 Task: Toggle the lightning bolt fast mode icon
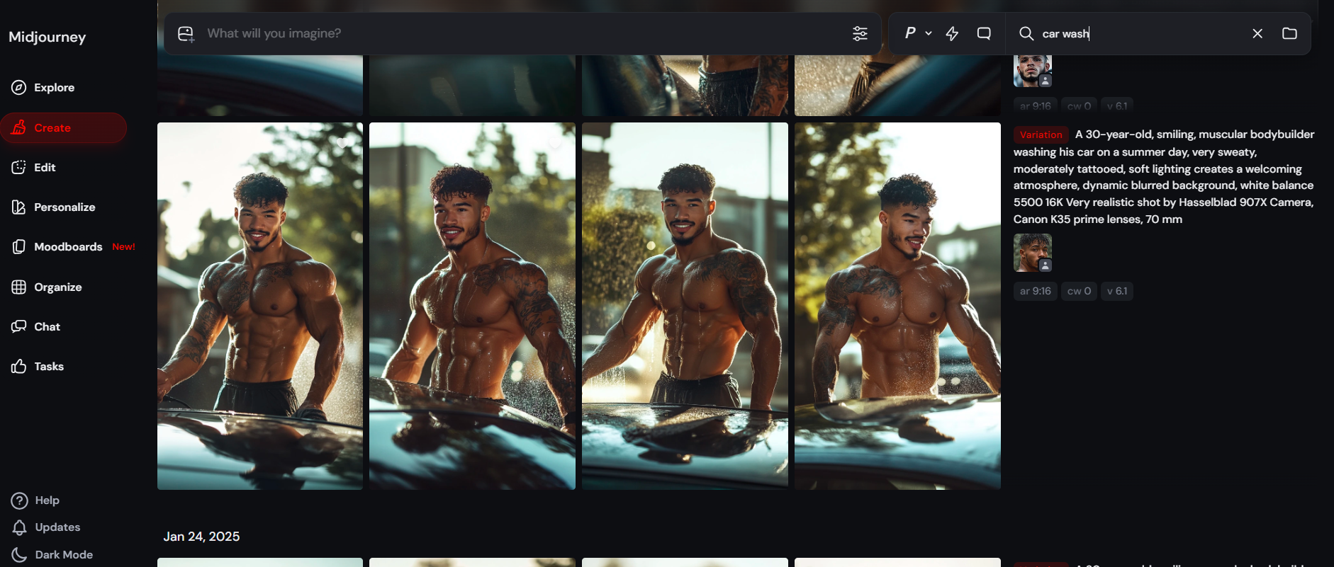point(952,33)
